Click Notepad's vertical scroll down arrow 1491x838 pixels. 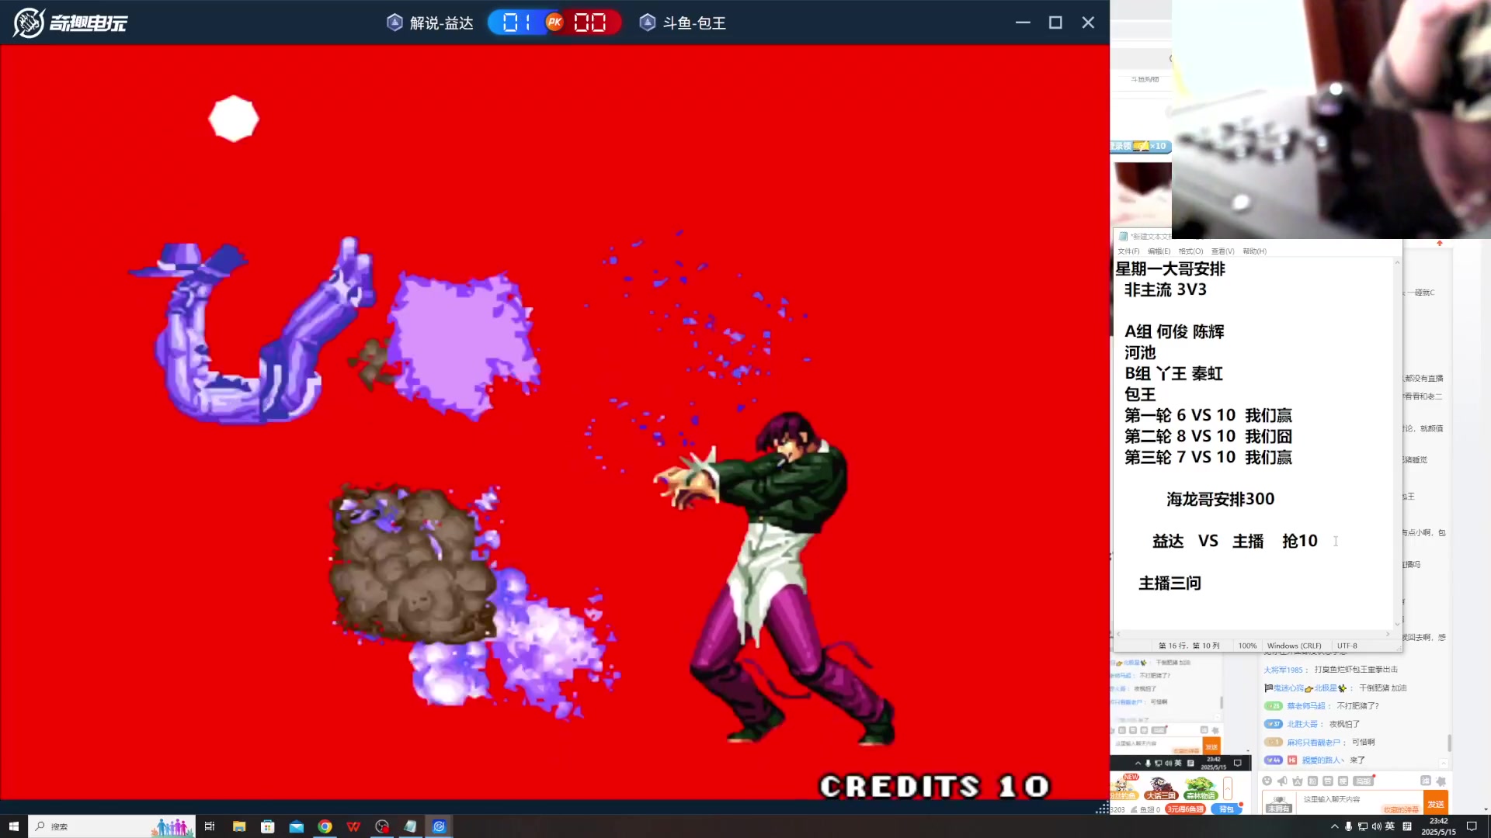(x=1397, y=624)
